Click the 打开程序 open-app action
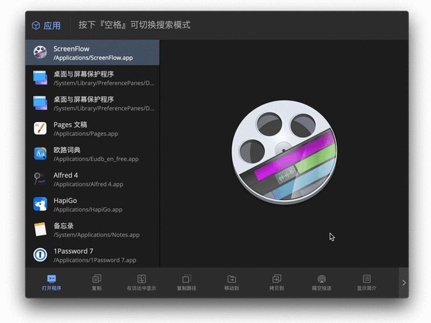Viewport: 431px width, 323px height. pos(51,283)
